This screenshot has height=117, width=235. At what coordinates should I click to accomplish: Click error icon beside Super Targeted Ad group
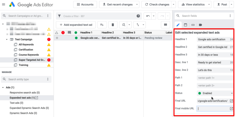pos(49,60)
